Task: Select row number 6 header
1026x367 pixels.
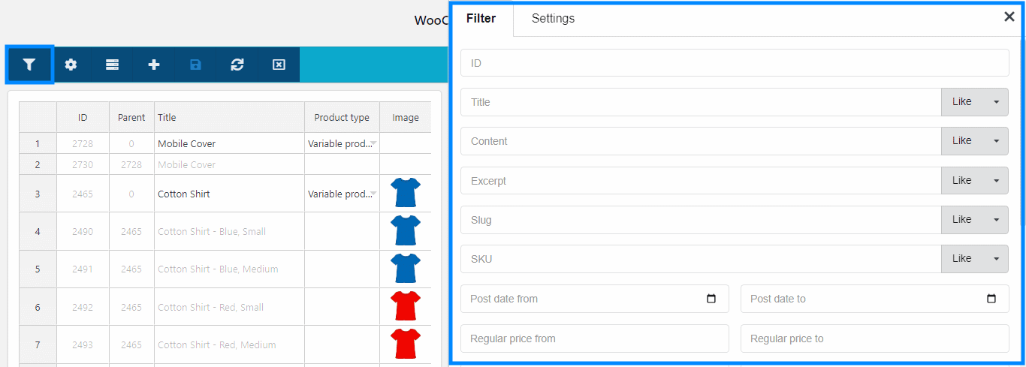Action: click(38, 307)
